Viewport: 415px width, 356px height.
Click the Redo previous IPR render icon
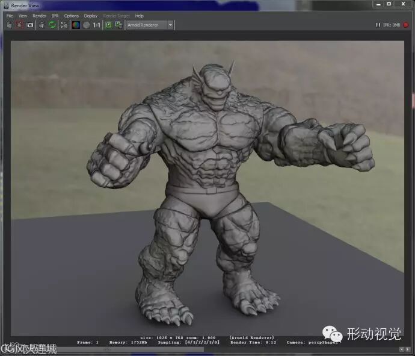41,25
